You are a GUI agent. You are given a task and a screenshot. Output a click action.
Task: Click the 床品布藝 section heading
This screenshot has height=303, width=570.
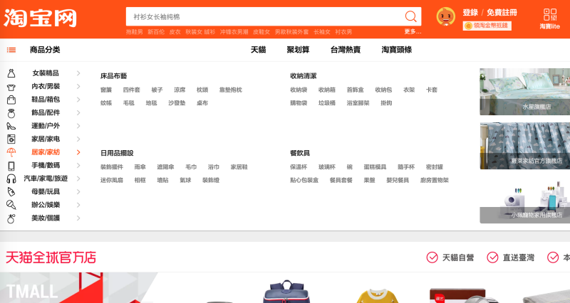tap(114, 76)
